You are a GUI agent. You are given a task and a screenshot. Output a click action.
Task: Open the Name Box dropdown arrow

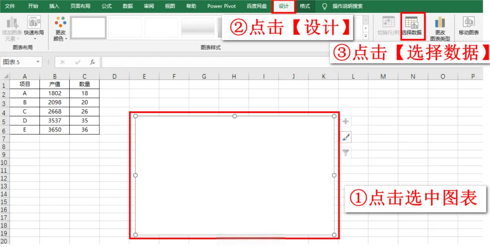click(x=38, y=62)
